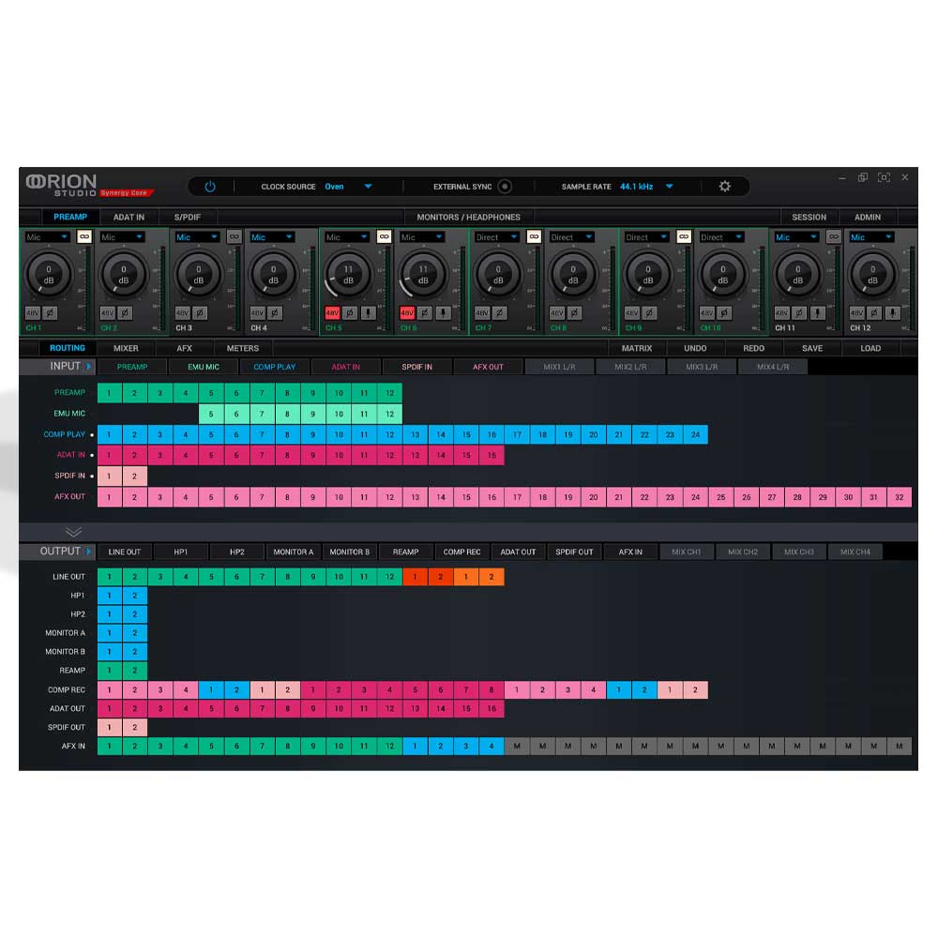
Task: Disable 48V phantom power on CH 6
Action: [x=407, y=313]
